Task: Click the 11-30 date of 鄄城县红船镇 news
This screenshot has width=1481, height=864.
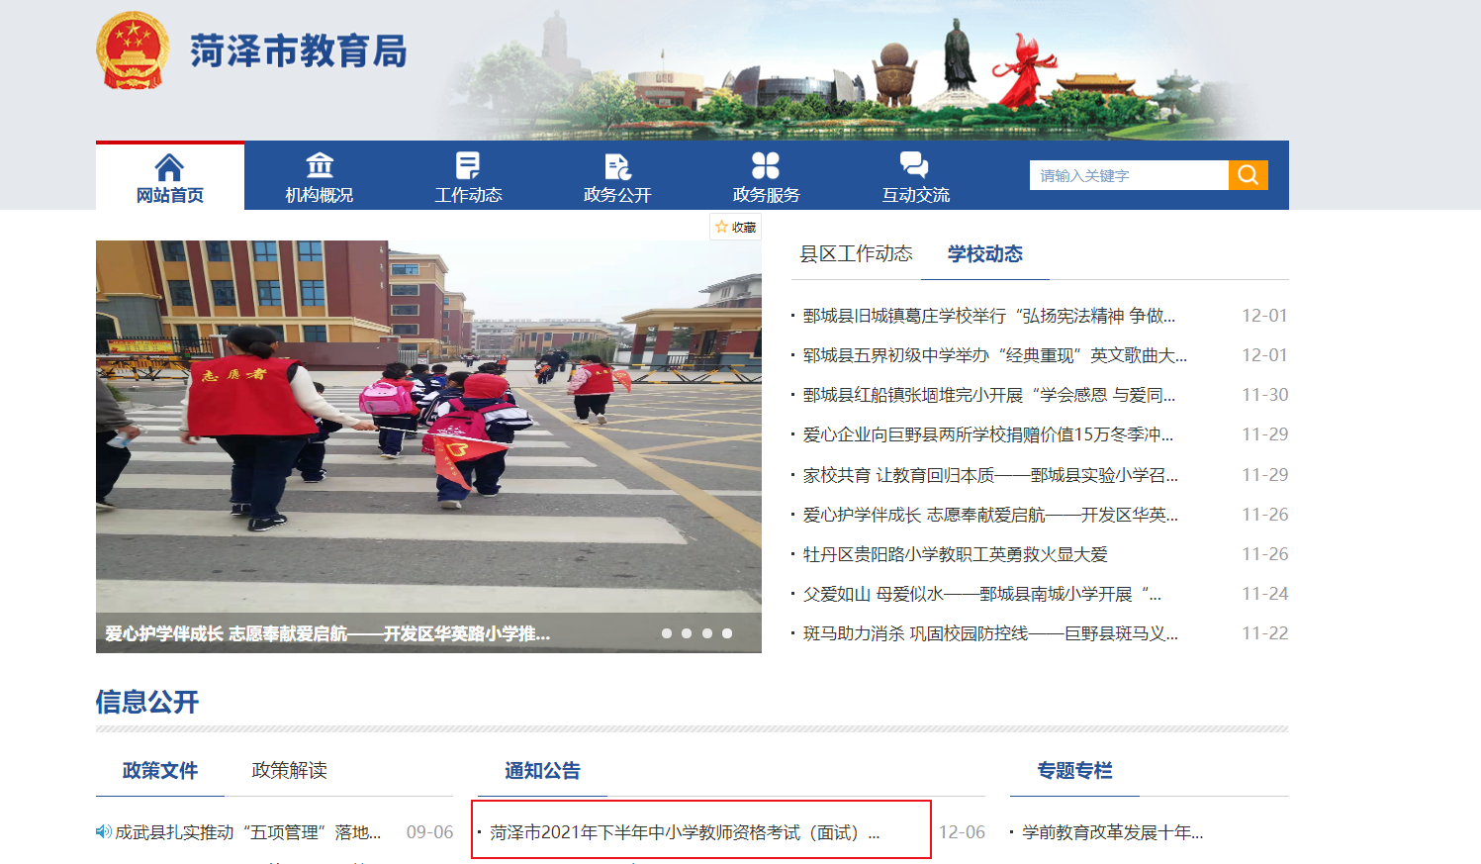Action: point(1265,395)
